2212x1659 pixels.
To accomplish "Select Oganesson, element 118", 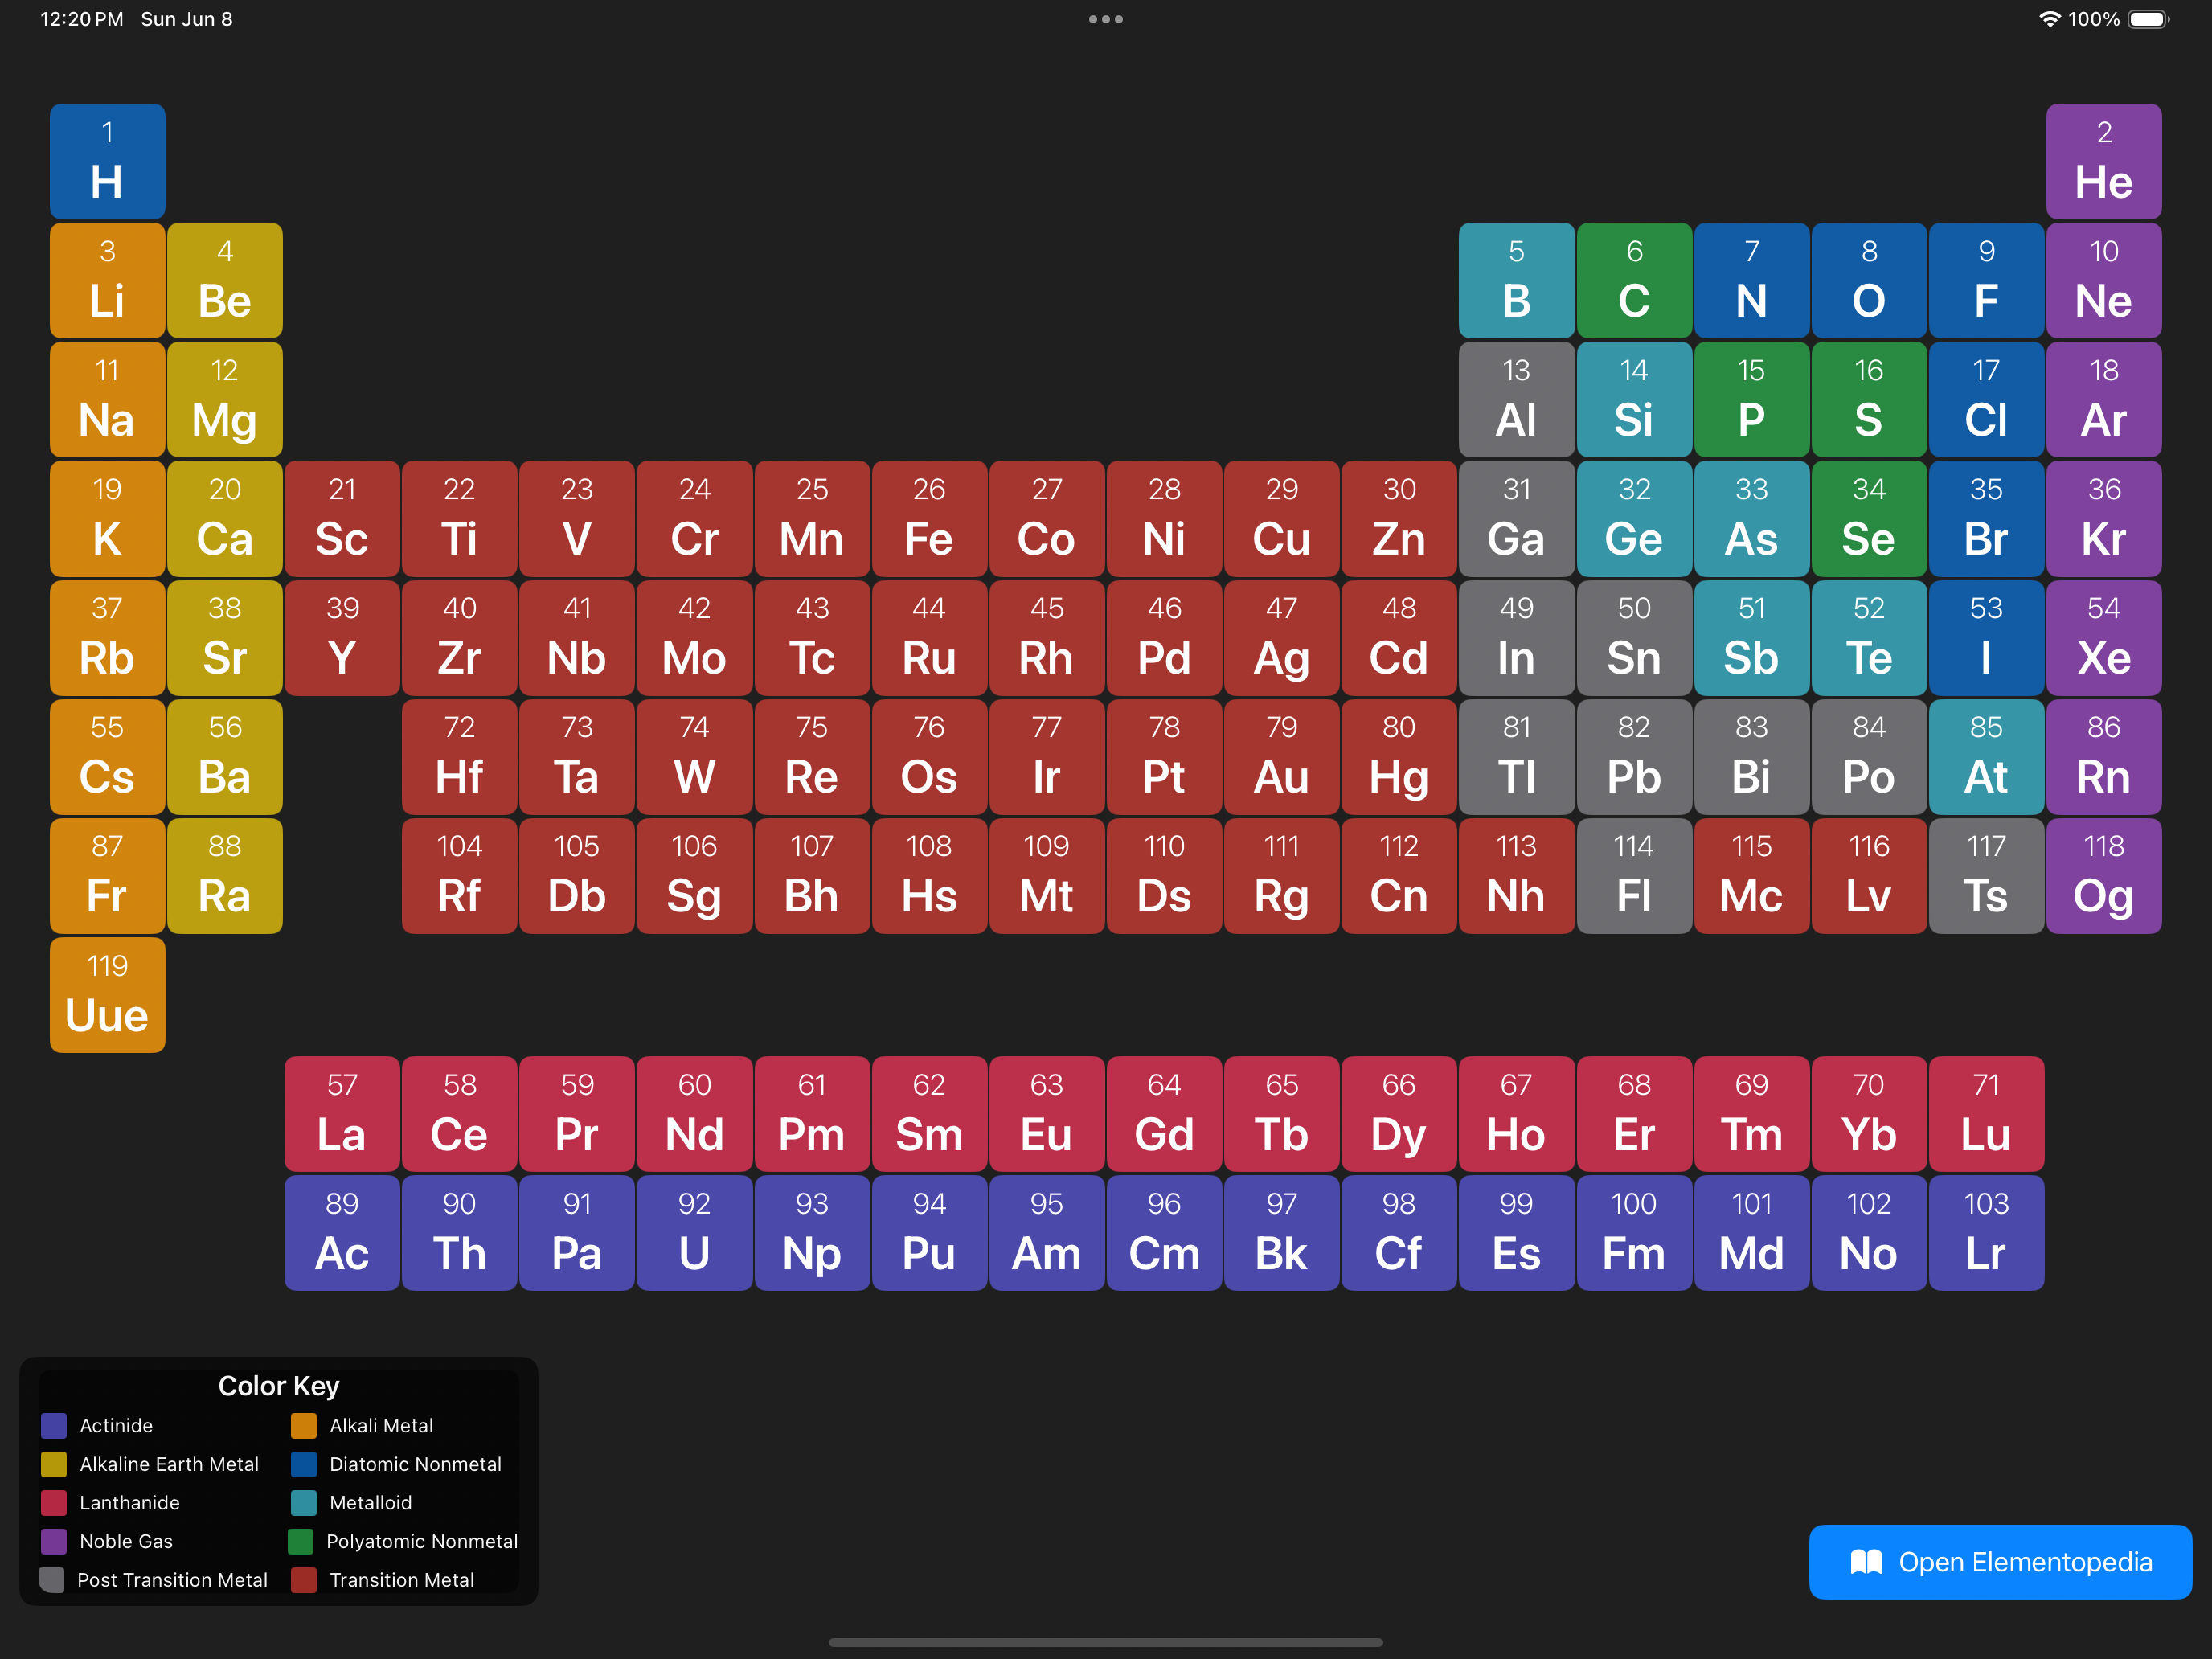I will 2104,876.
